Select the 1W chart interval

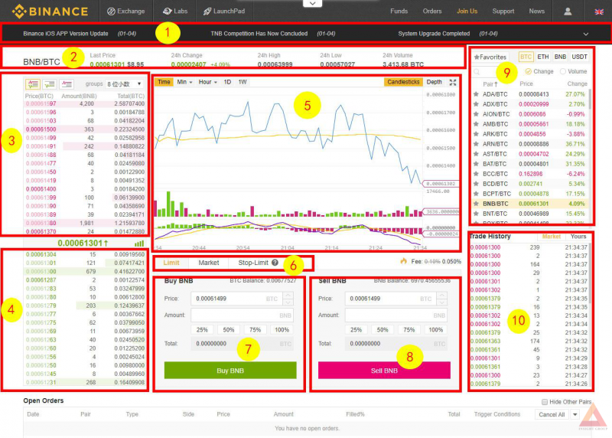(243, 82)
